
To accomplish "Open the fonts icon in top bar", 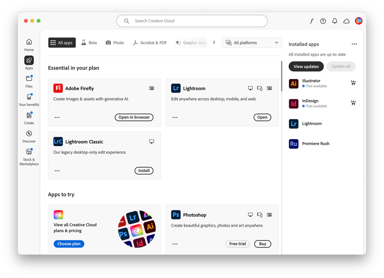I will click(x=312, y=21).
